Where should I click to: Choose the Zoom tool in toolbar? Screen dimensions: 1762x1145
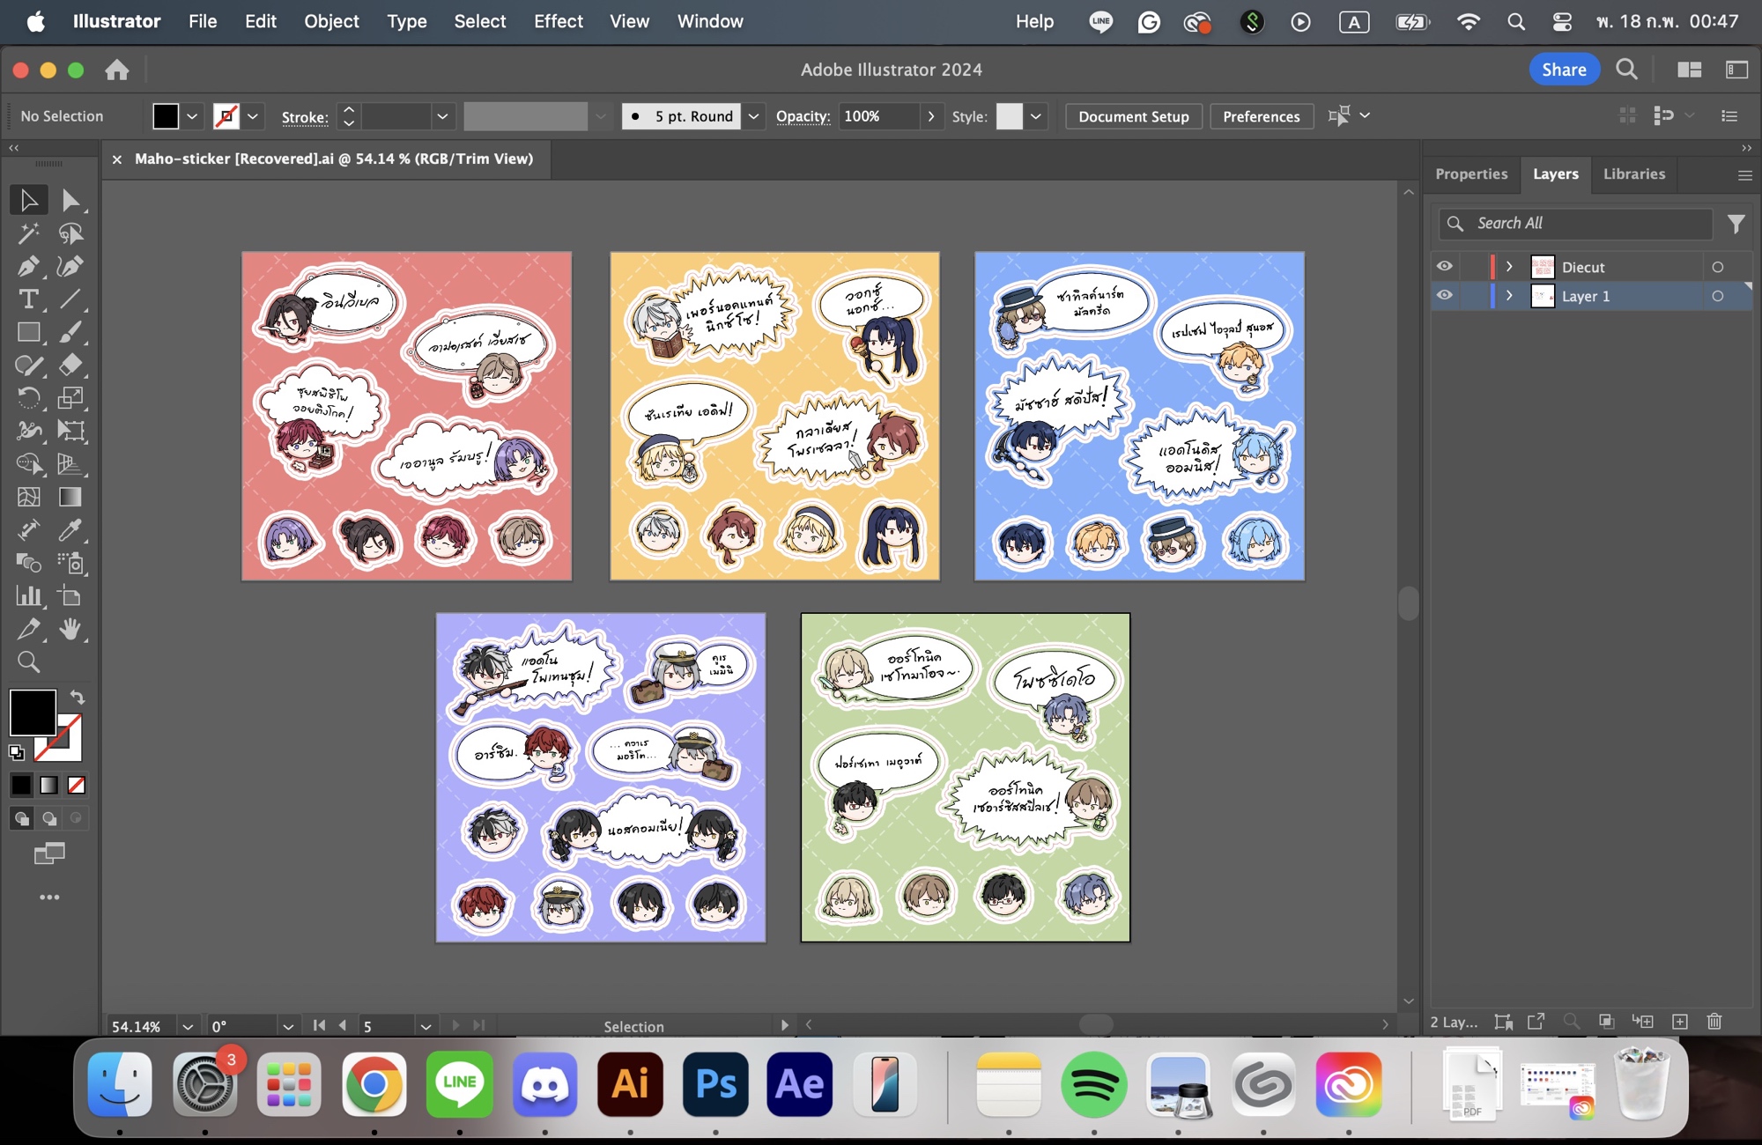tap(28, 662)
